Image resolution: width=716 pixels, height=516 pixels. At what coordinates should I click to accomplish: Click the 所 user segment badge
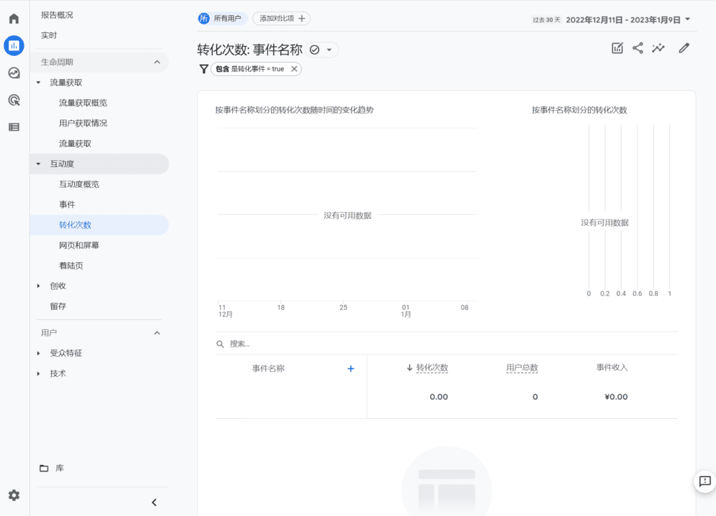coord(203,18)
